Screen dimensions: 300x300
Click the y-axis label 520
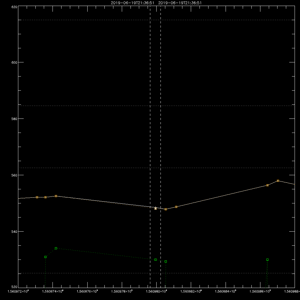(x=14, y=287)
